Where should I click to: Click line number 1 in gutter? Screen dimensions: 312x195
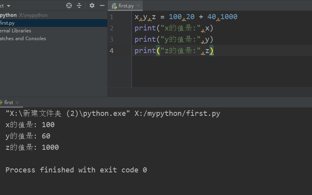pos(112,17)
